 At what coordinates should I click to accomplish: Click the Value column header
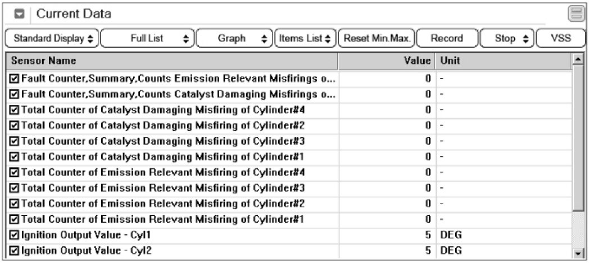tap(387, 61)
